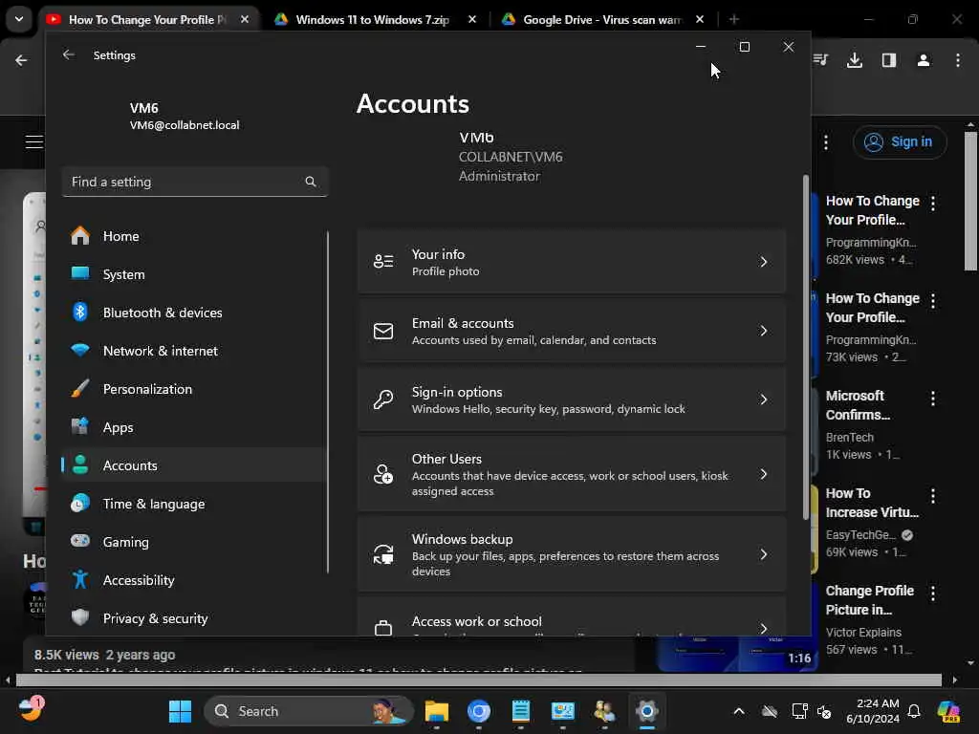Click YouTube Sign in button

[900, 142]
